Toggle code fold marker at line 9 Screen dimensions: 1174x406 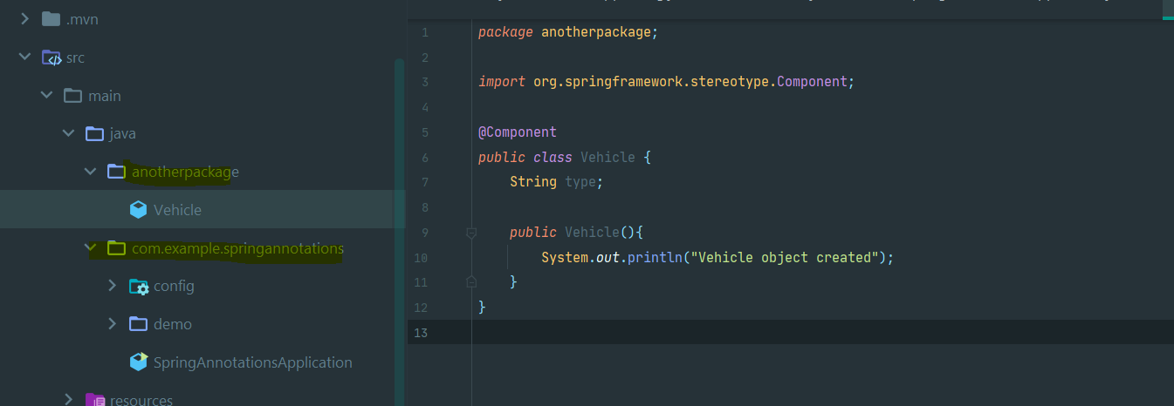coord(471,233)
